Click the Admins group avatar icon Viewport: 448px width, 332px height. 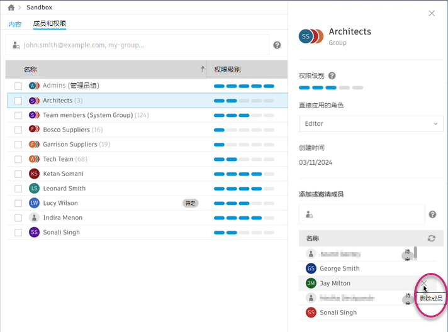tap(34, 86)
